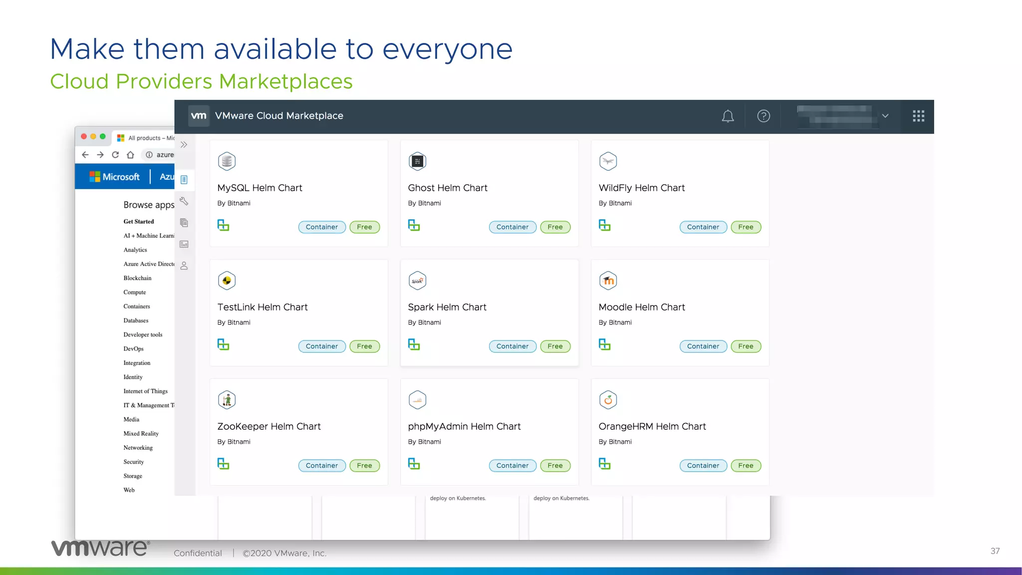Select Developer tools in Azure categories
The width and height of the screenshot is (1022, 575).
143,335
